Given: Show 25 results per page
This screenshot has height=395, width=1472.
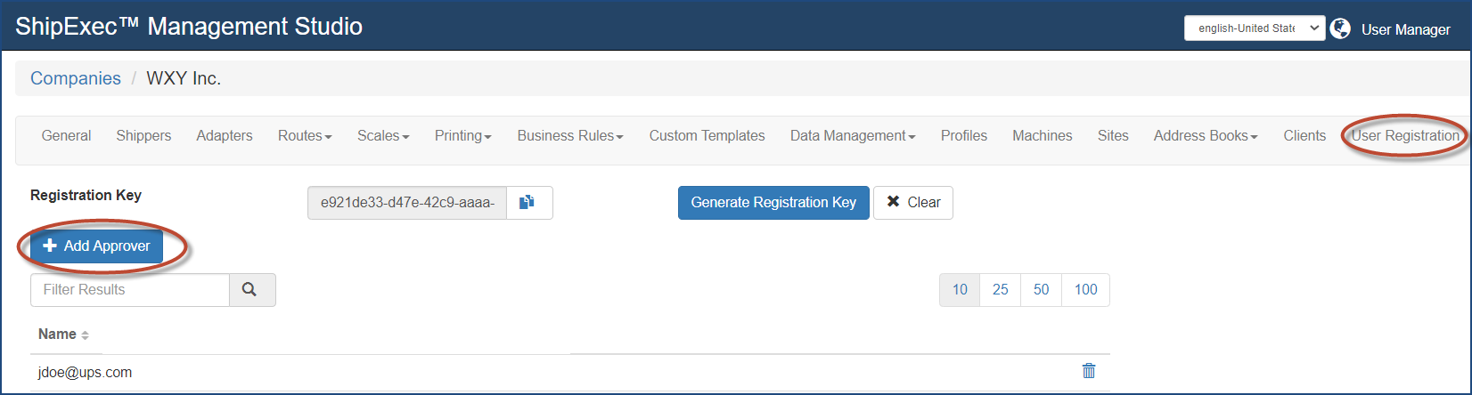Looking at the screenshot, I should pos(1001,290).
